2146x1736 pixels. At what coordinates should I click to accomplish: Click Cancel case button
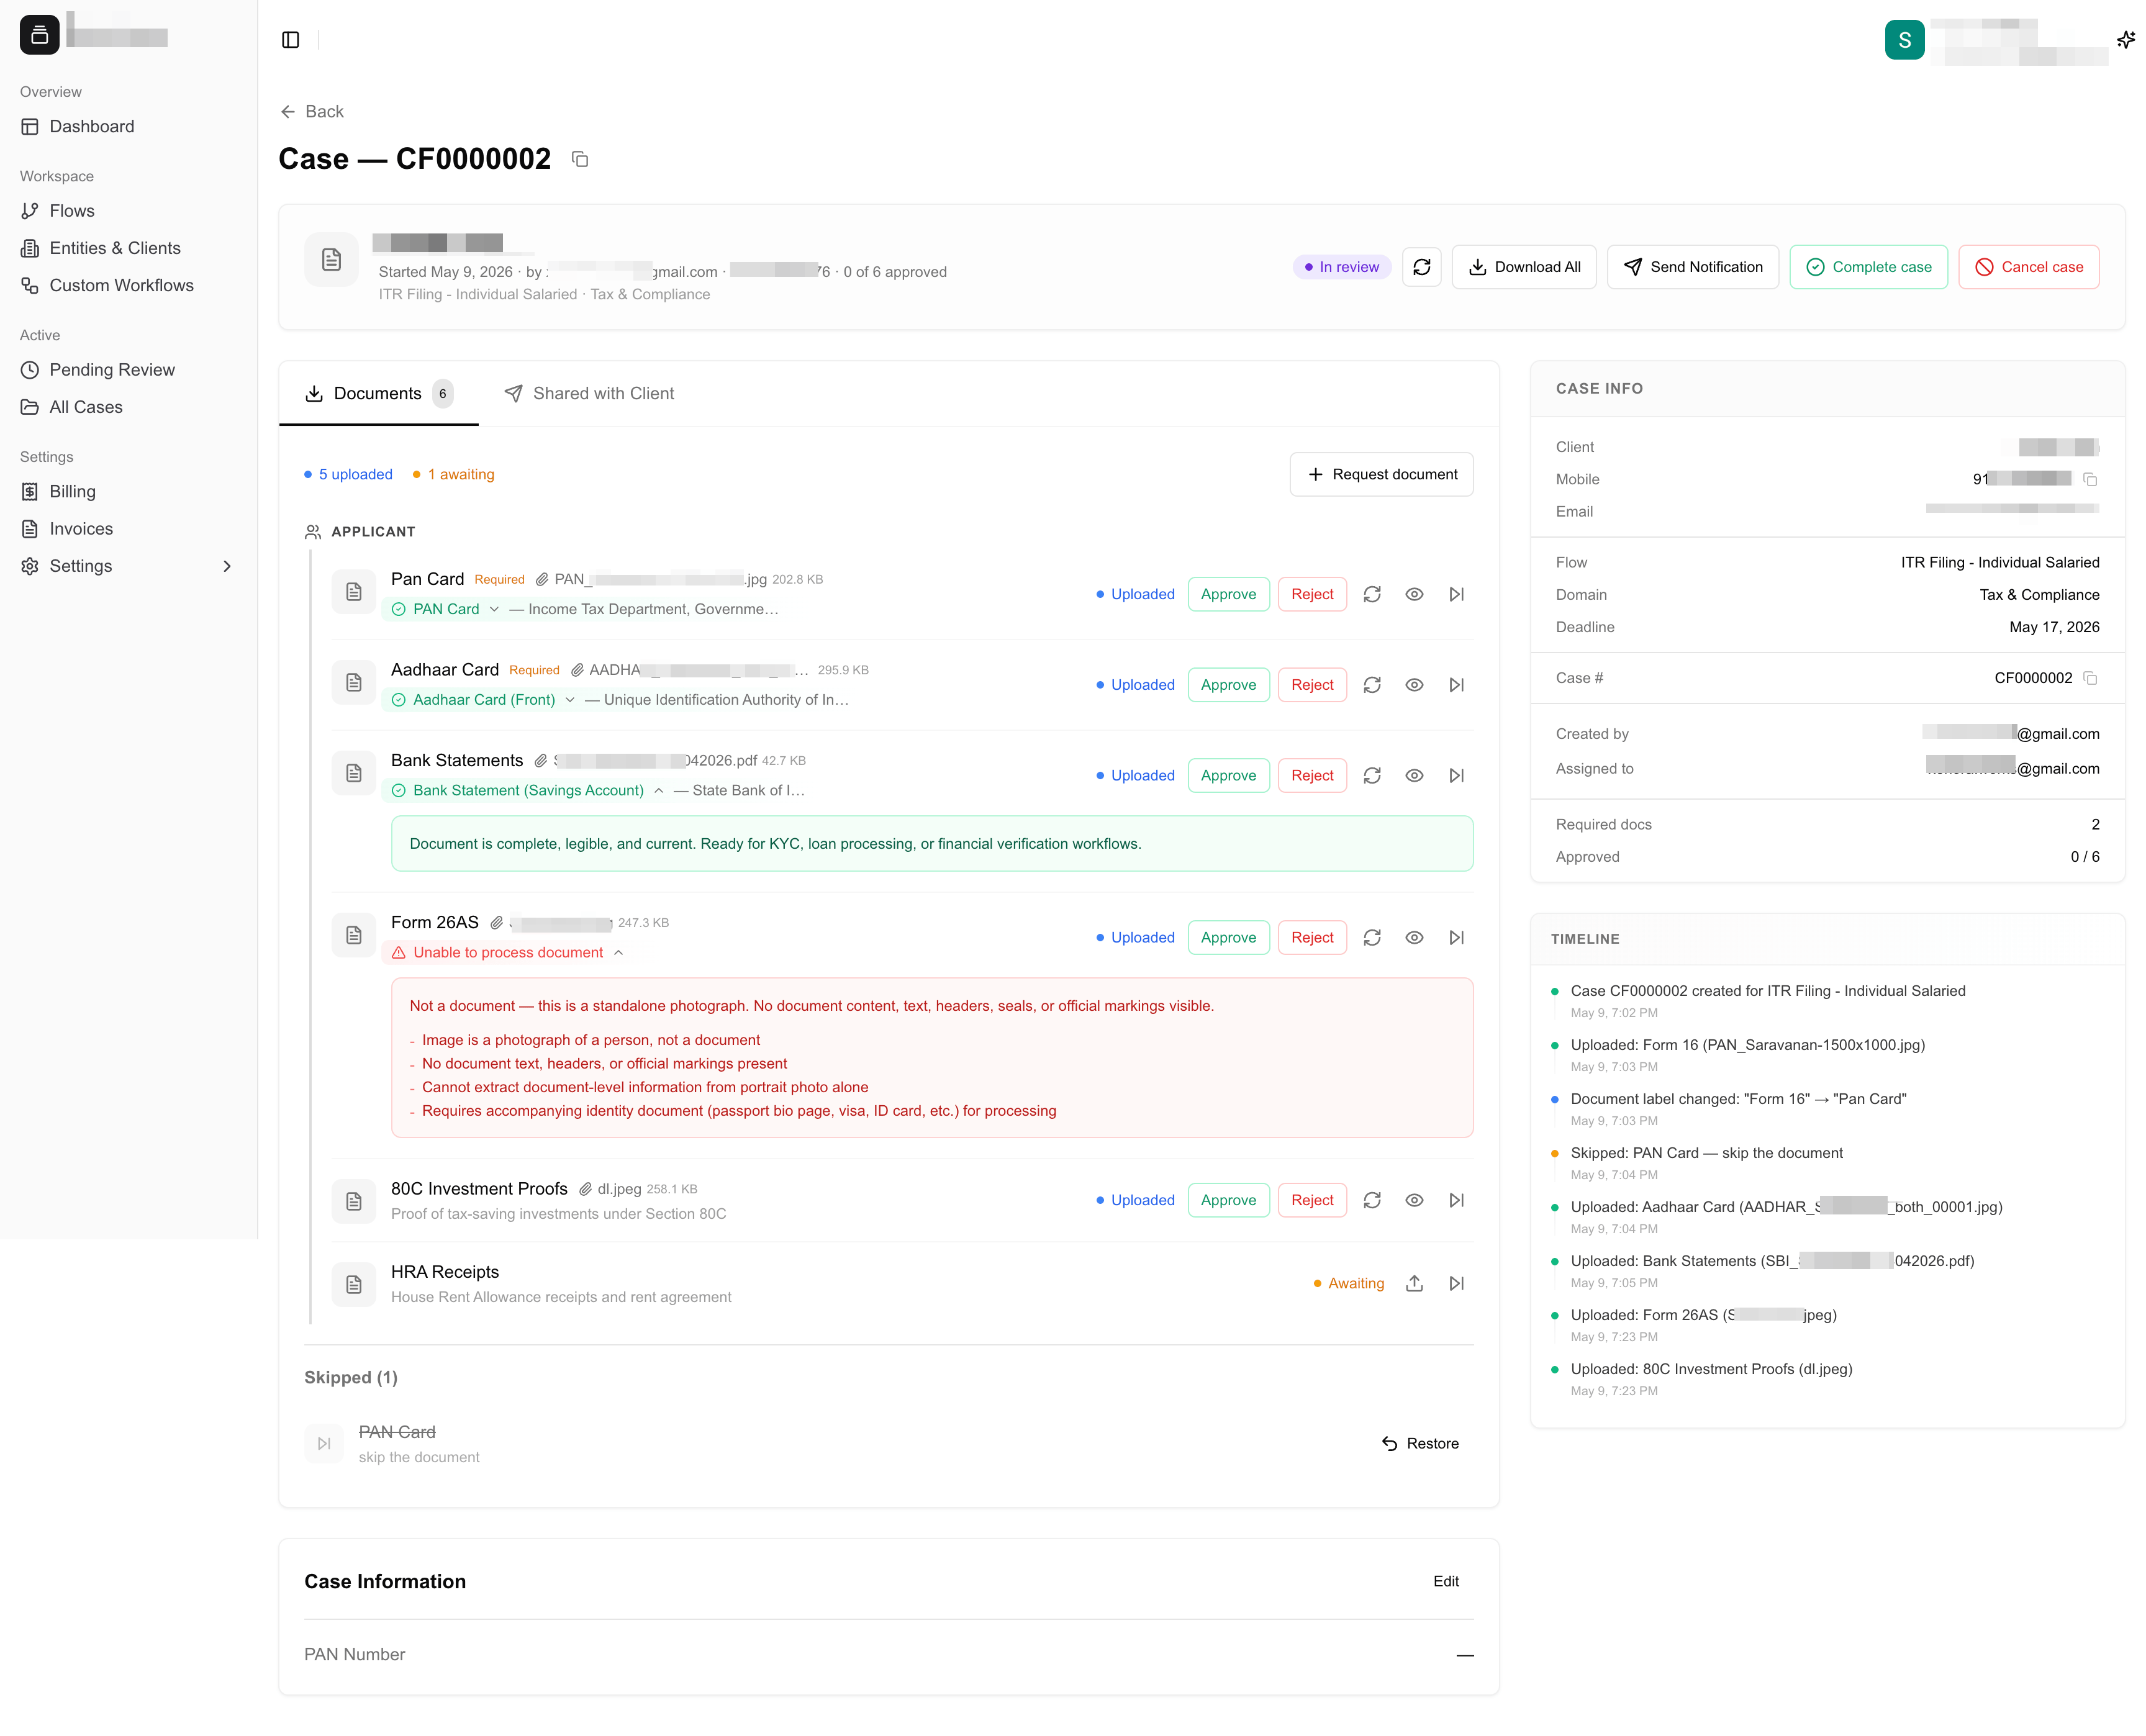tap(2028, 267)
